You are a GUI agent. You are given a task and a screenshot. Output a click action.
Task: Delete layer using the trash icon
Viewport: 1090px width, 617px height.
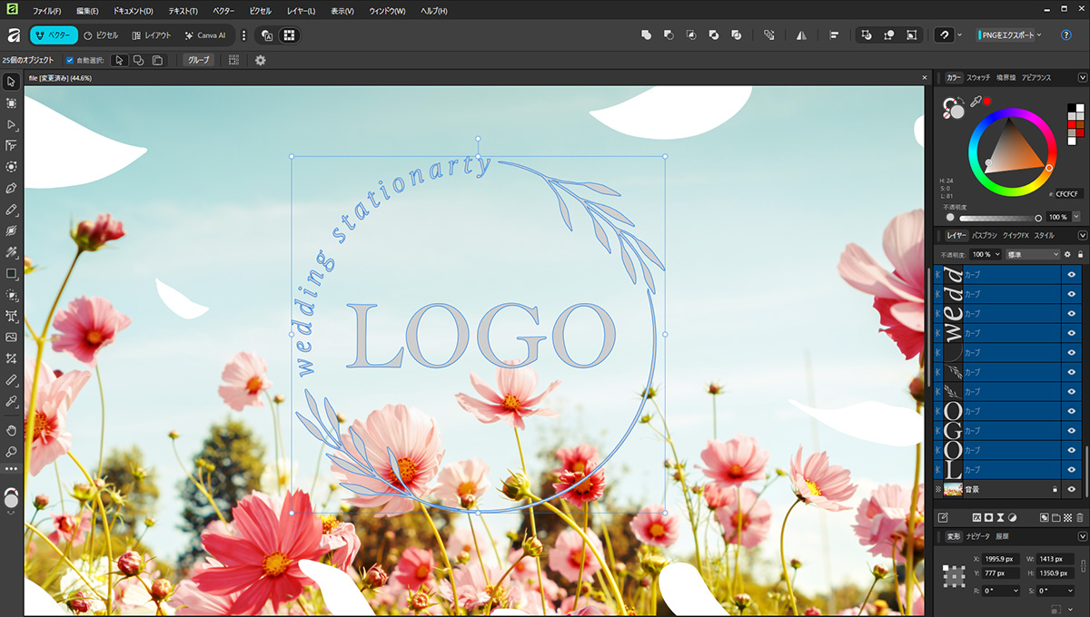click(1080, 517)
